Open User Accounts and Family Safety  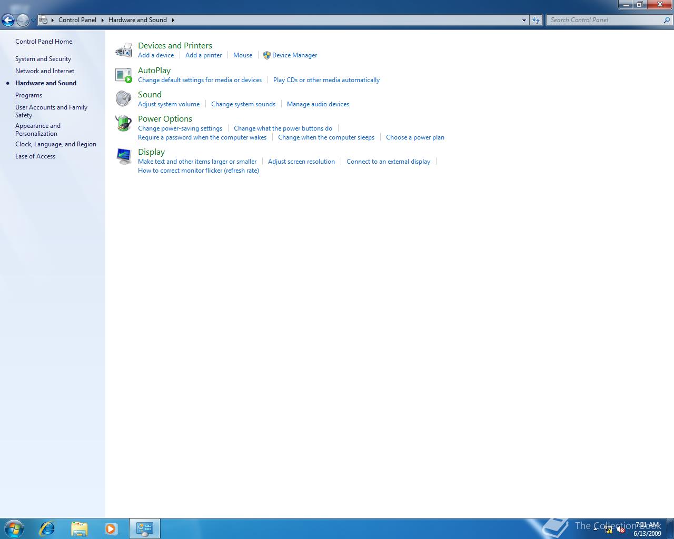tap(51, 111)
